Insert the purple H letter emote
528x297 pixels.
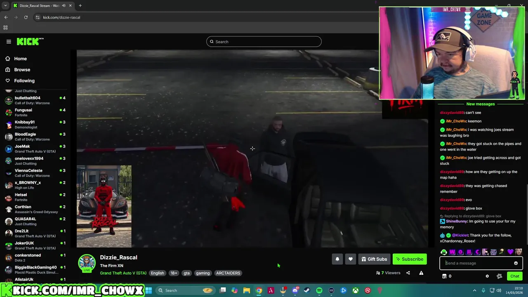469,252
